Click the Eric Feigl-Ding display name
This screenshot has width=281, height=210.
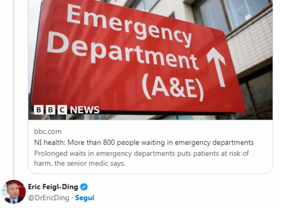coord(53,187)
